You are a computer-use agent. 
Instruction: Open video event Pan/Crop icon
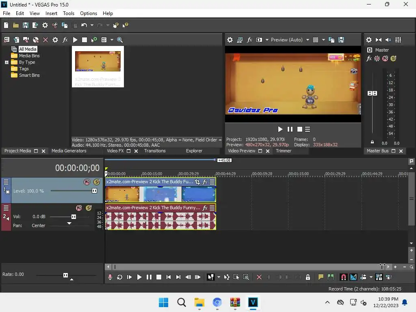197,182
